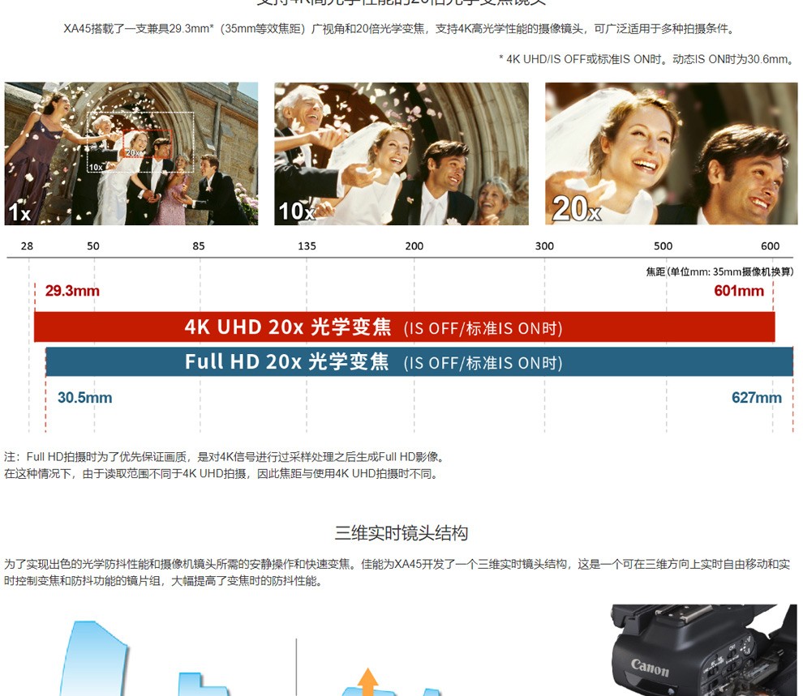803x696 pixels.
Task: Click the paragraph starting 为了实现出色的光学防抖性能
Action: (x=397, y=572)
